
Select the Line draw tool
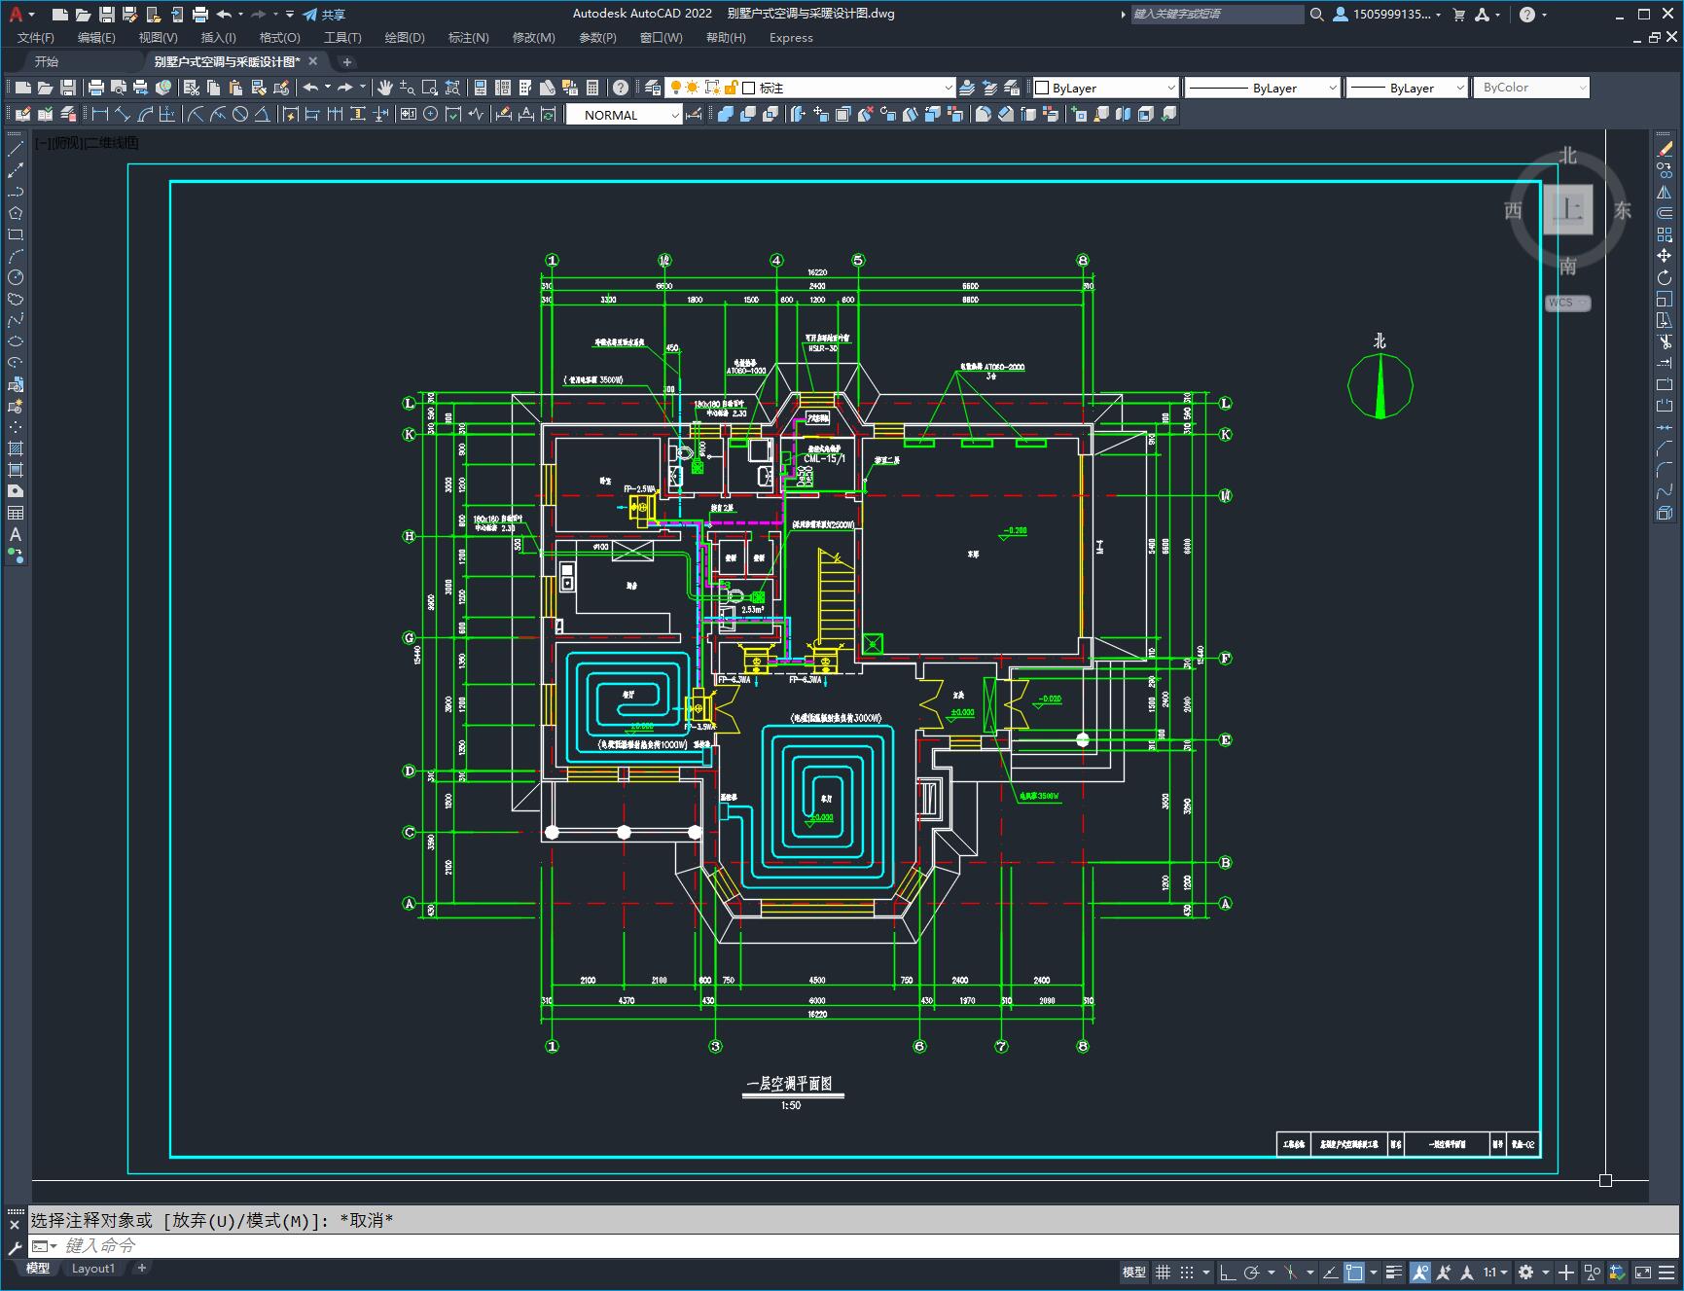[x=16, y=149]
